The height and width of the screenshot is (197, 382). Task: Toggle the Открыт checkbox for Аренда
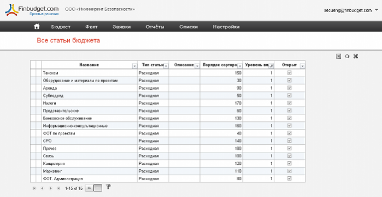point(290,88)
